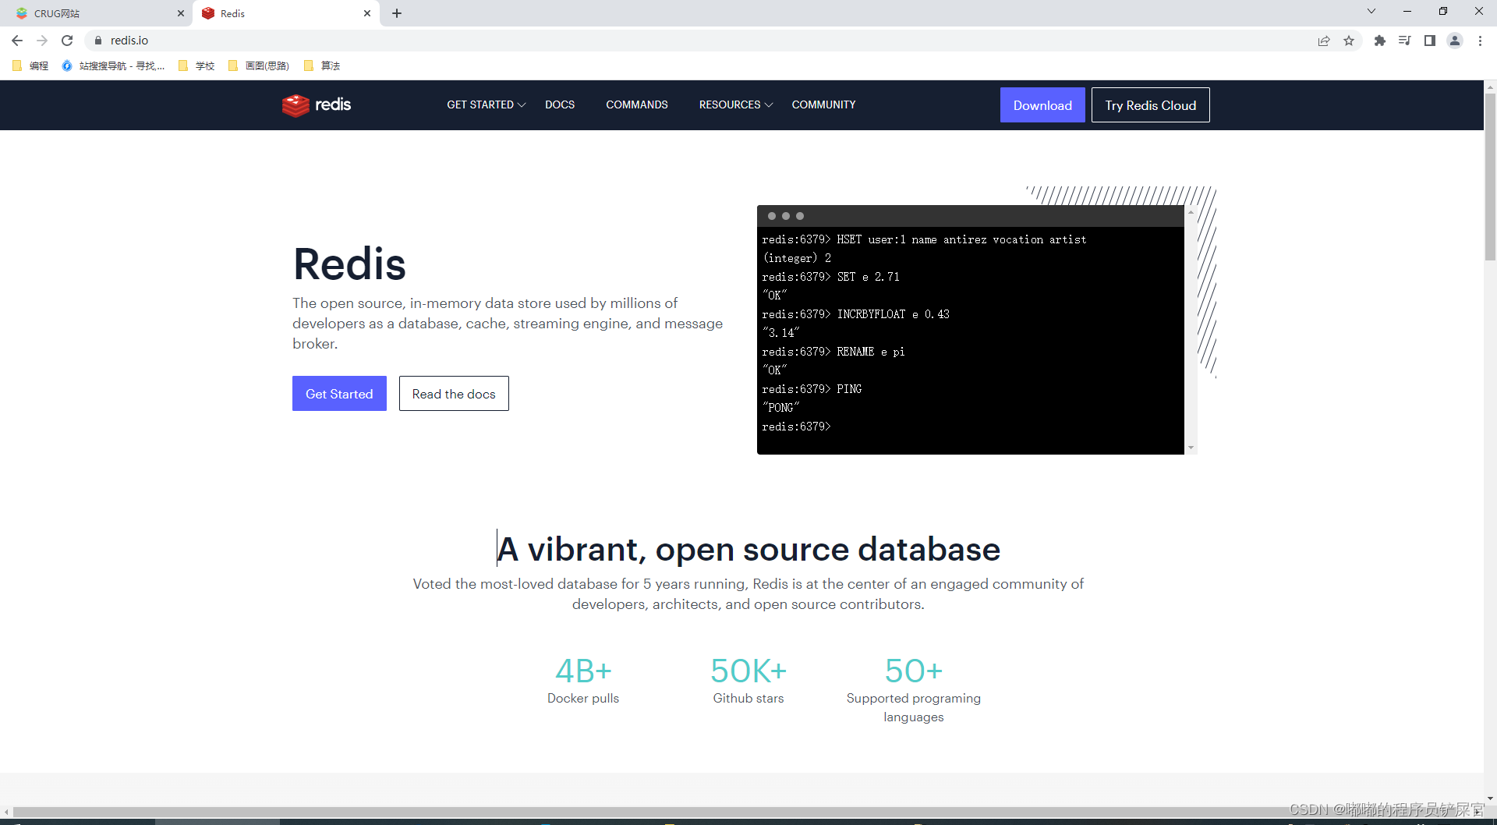
Task: Open Chrome three-dot menu
Action: coord(1480,41)
